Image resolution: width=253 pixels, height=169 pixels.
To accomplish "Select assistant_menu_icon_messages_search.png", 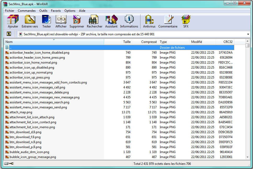I will tap(40, 102).
